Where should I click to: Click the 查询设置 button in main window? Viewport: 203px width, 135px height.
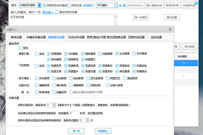(x=172, y=17)
